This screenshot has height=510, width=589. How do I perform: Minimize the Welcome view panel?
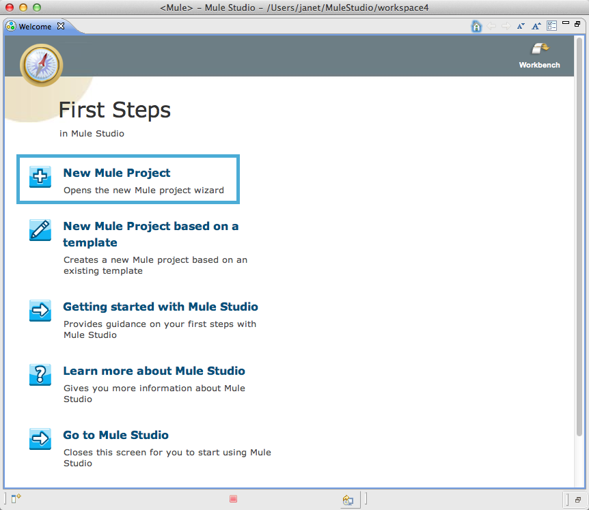click(566, 24)
